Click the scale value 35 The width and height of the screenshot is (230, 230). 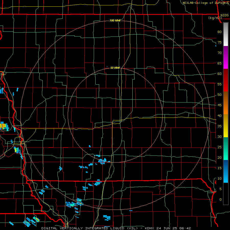coord(220,126)
